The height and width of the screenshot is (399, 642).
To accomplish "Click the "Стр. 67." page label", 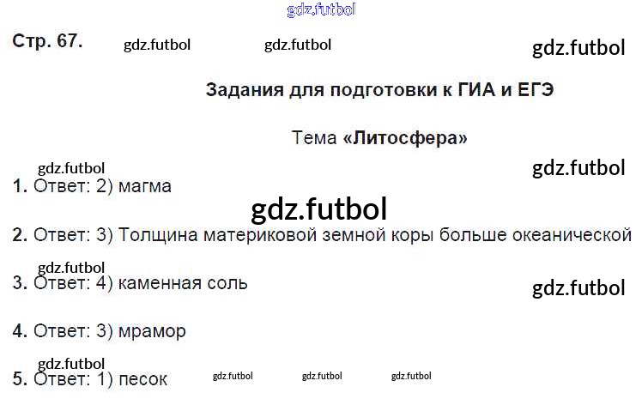I will tap(47, 42).
